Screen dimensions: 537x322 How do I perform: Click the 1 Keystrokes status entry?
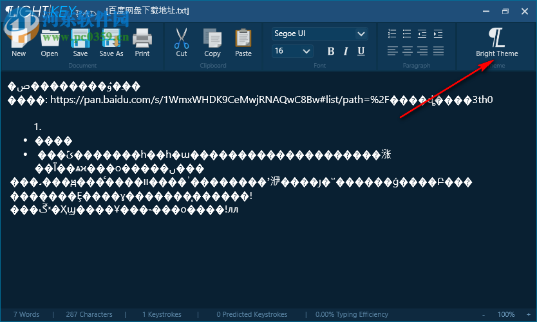(x=162, y=314)
